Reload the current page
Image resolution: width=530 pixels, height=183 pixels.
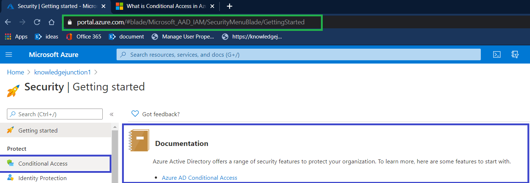click(37, 22)
